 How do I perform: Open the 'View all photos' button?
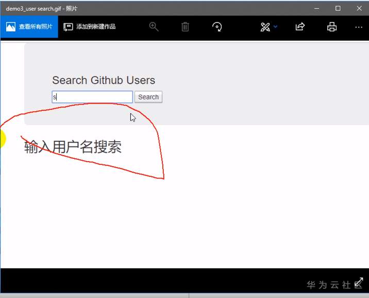[x=29, y=27]
